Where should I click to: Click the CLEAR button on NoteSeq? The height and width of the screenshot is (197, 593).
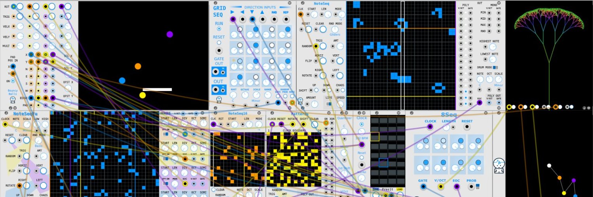323,29
